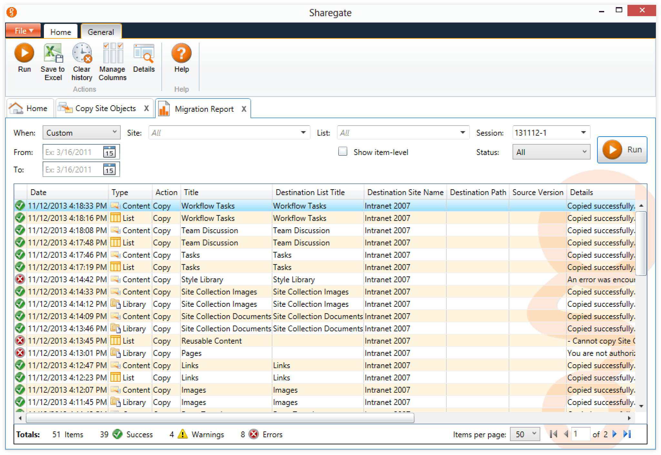Image resolution: width=661 pixels, height=455 pixels.
Task: Close the Copy Site Objects tab
Action: point(146,108)
